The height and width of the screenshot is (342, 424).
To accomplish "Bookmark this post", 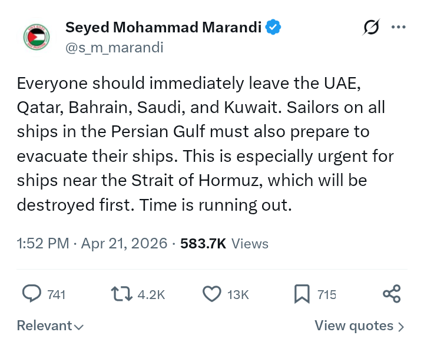I will 302,293.
